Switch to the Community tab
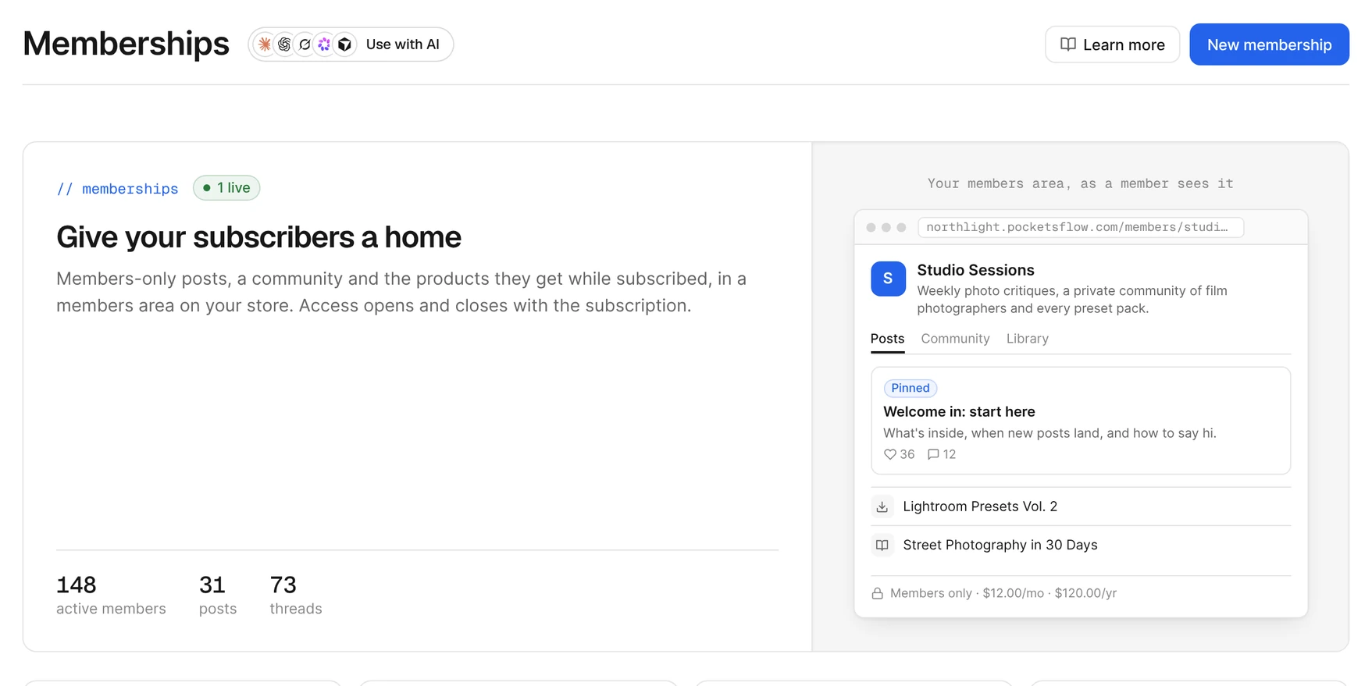The image size is (1372, 686). coord(955,339)
